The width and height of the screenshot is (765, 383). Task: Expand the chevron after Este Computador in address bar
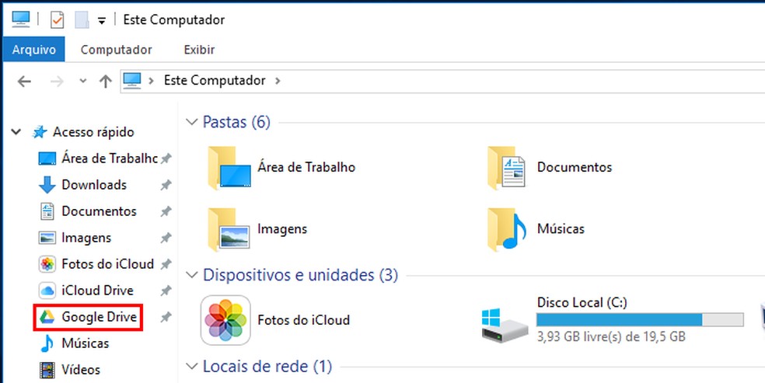pos(278,80)
